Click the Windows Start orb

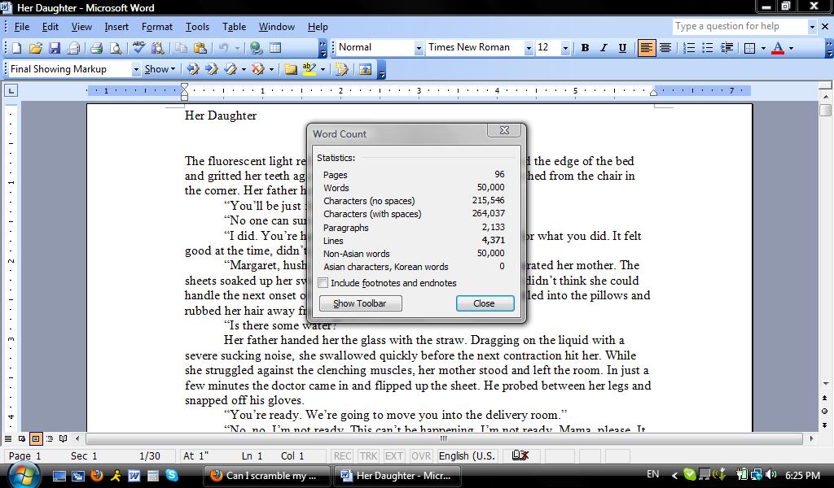22,473
